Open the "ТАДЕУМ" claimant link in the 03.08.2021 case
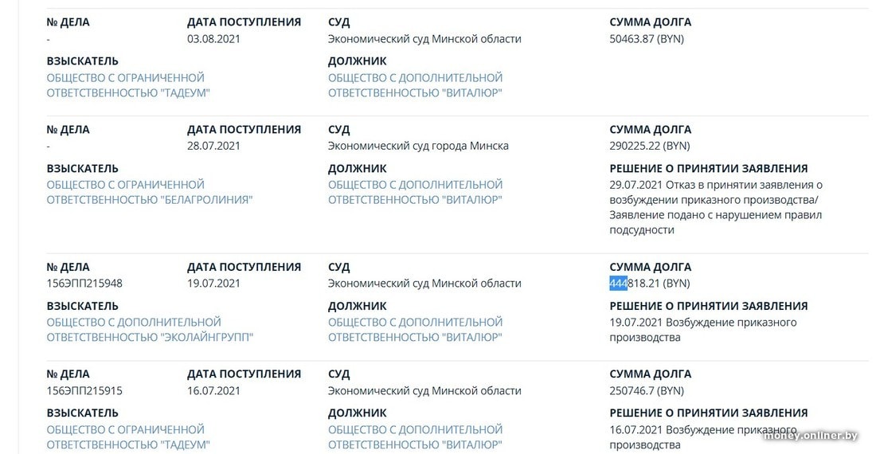 (x=125, y=85)
